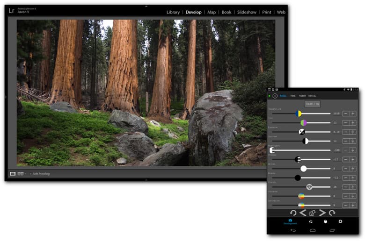
Task: Switch to the Develop module
Action: (193, 12)
